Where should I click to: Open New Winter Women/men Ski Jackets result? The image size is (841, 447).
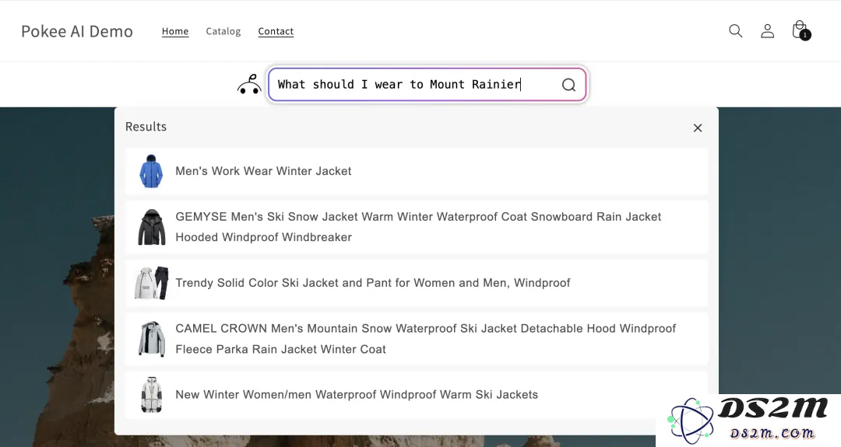pos(416,395)
